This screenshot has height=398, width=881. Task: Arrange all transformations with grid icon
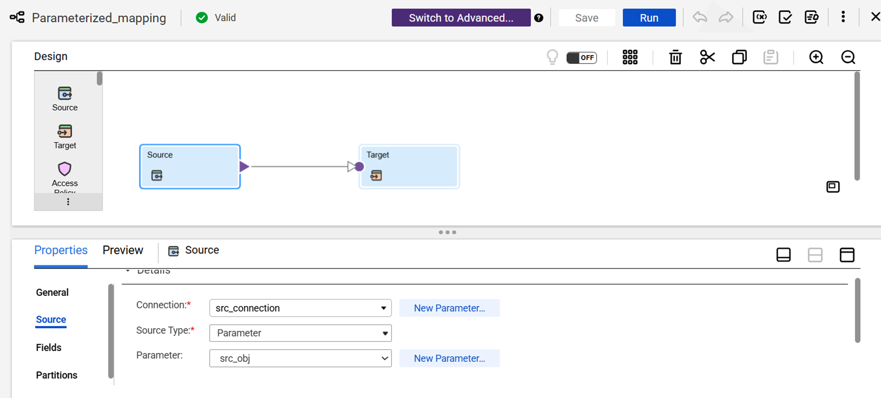click(x=630, y=57)
